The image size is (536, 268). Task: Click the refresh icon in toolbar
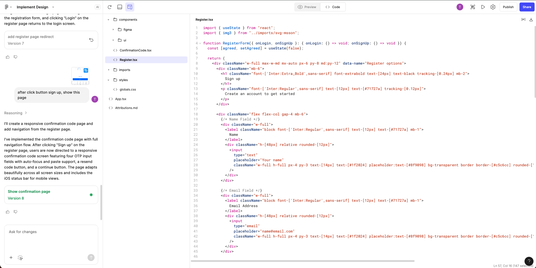coord(110,7)
